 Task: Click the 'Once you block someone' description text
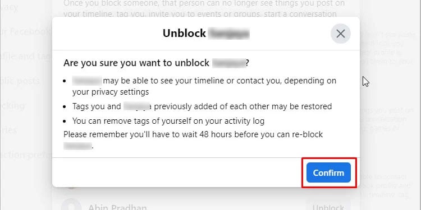click(x=204, y=8)
